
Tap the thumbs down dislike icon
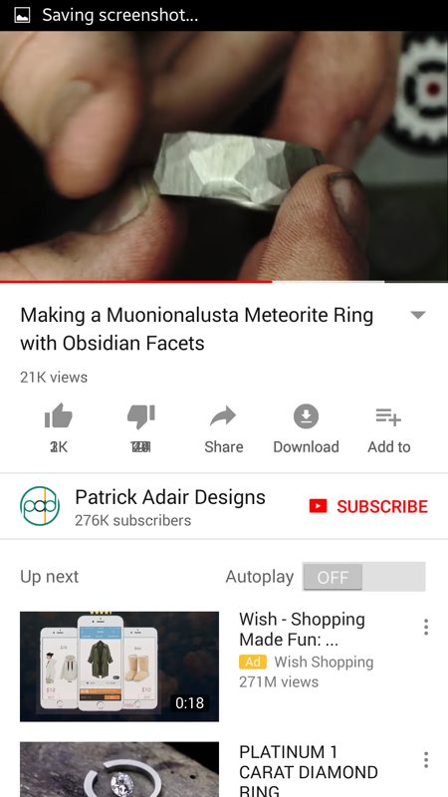[140, 416]
